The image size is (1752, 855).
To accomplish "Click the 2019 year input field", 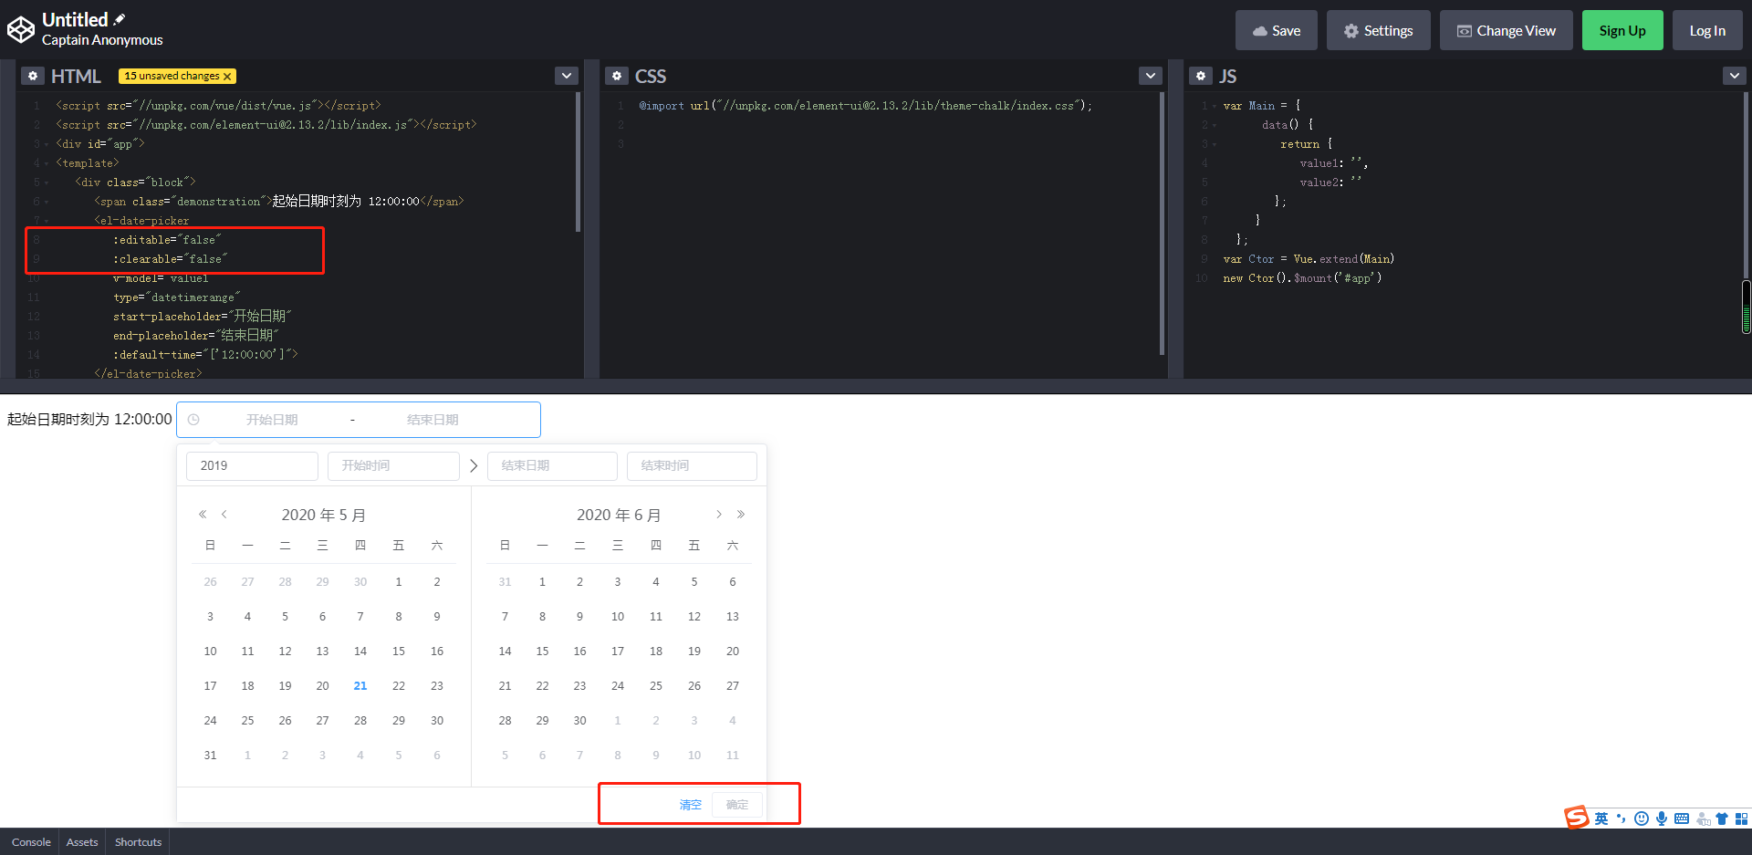I will point(252,465).
